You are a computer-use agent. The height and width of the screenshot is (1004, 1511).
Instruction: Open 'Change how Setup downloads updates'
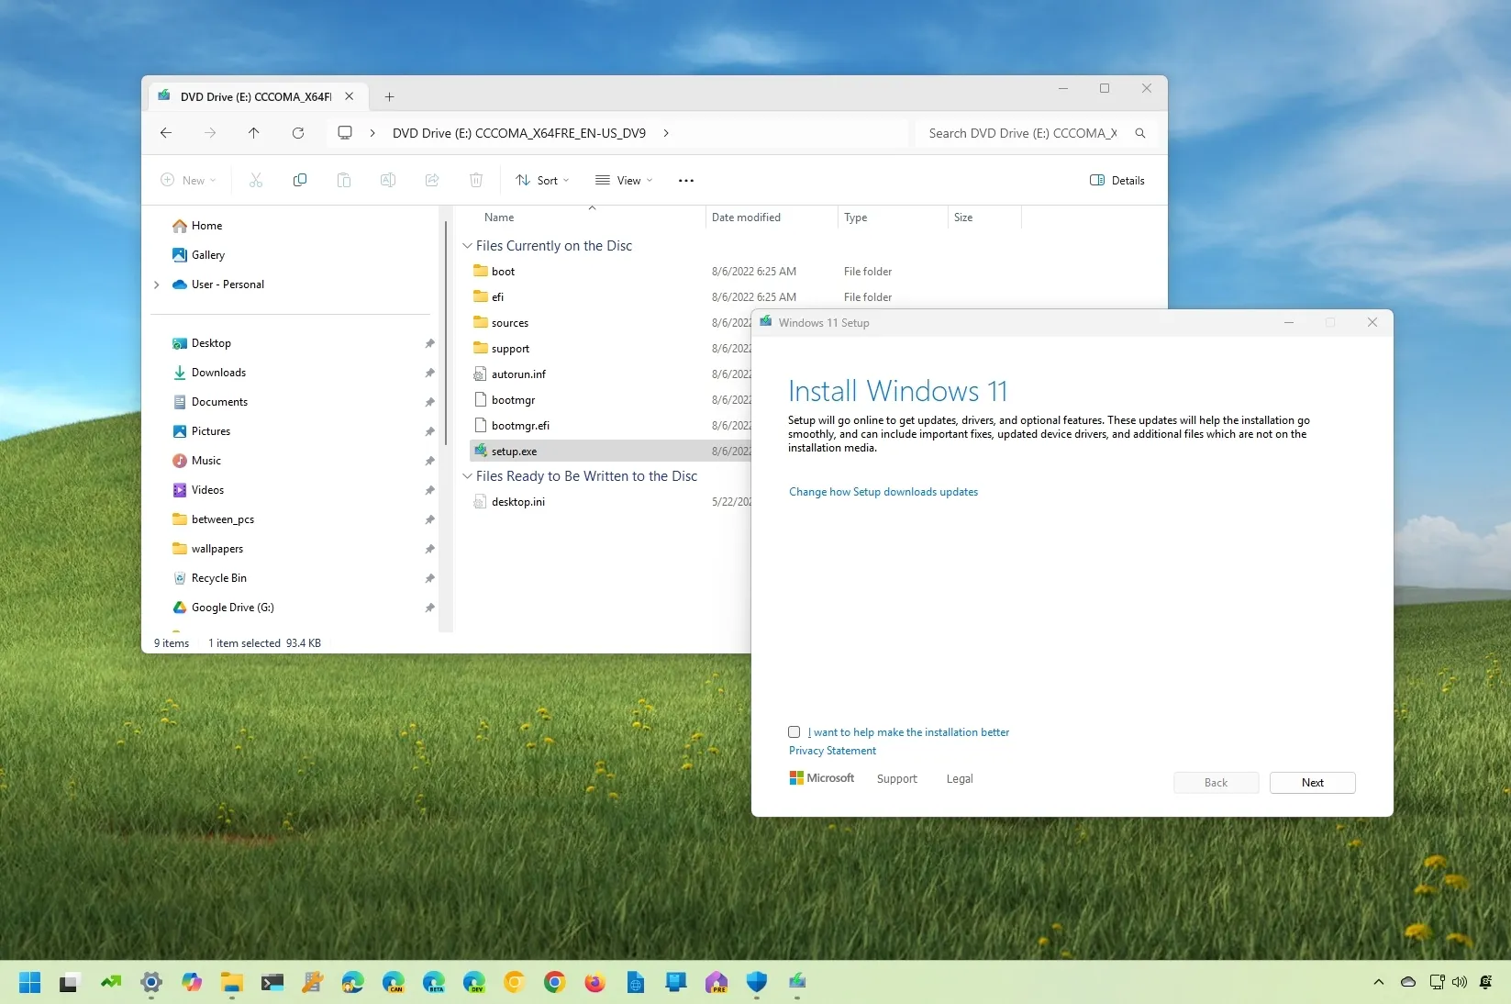pyautogui.click(x=883, y=492)
